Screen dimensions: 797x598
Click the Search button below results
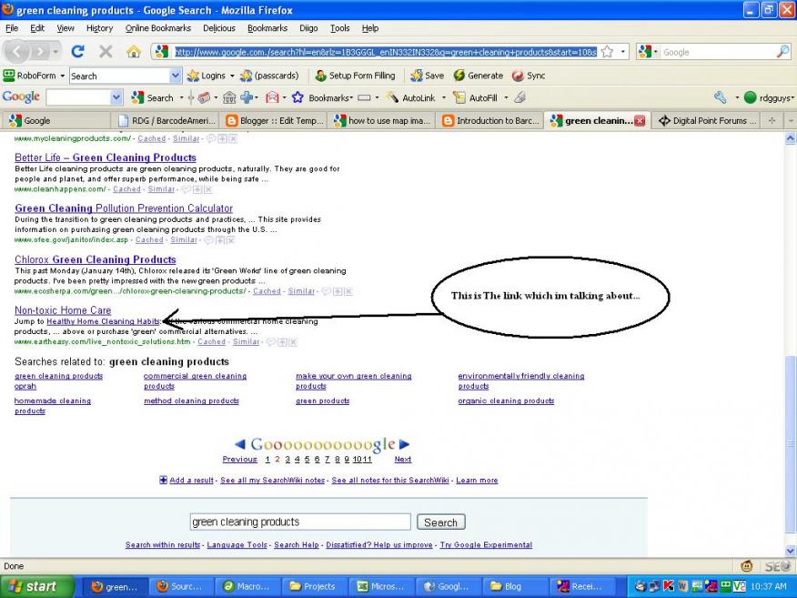pyautogui.click(x=440, y=522)
